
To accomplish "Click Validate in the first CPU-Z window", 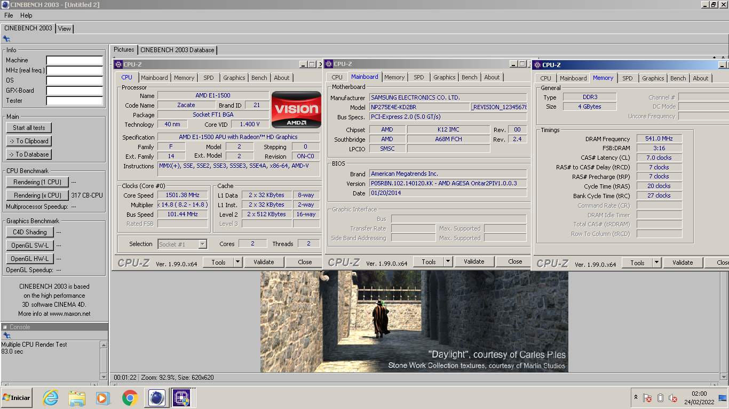I will pos(264,262).
